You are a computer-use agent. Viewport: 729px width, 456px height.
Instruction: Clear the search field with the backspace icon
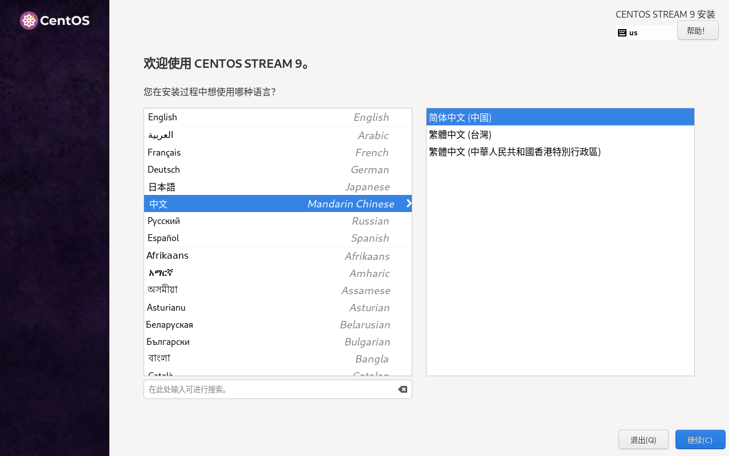point(403,389)
